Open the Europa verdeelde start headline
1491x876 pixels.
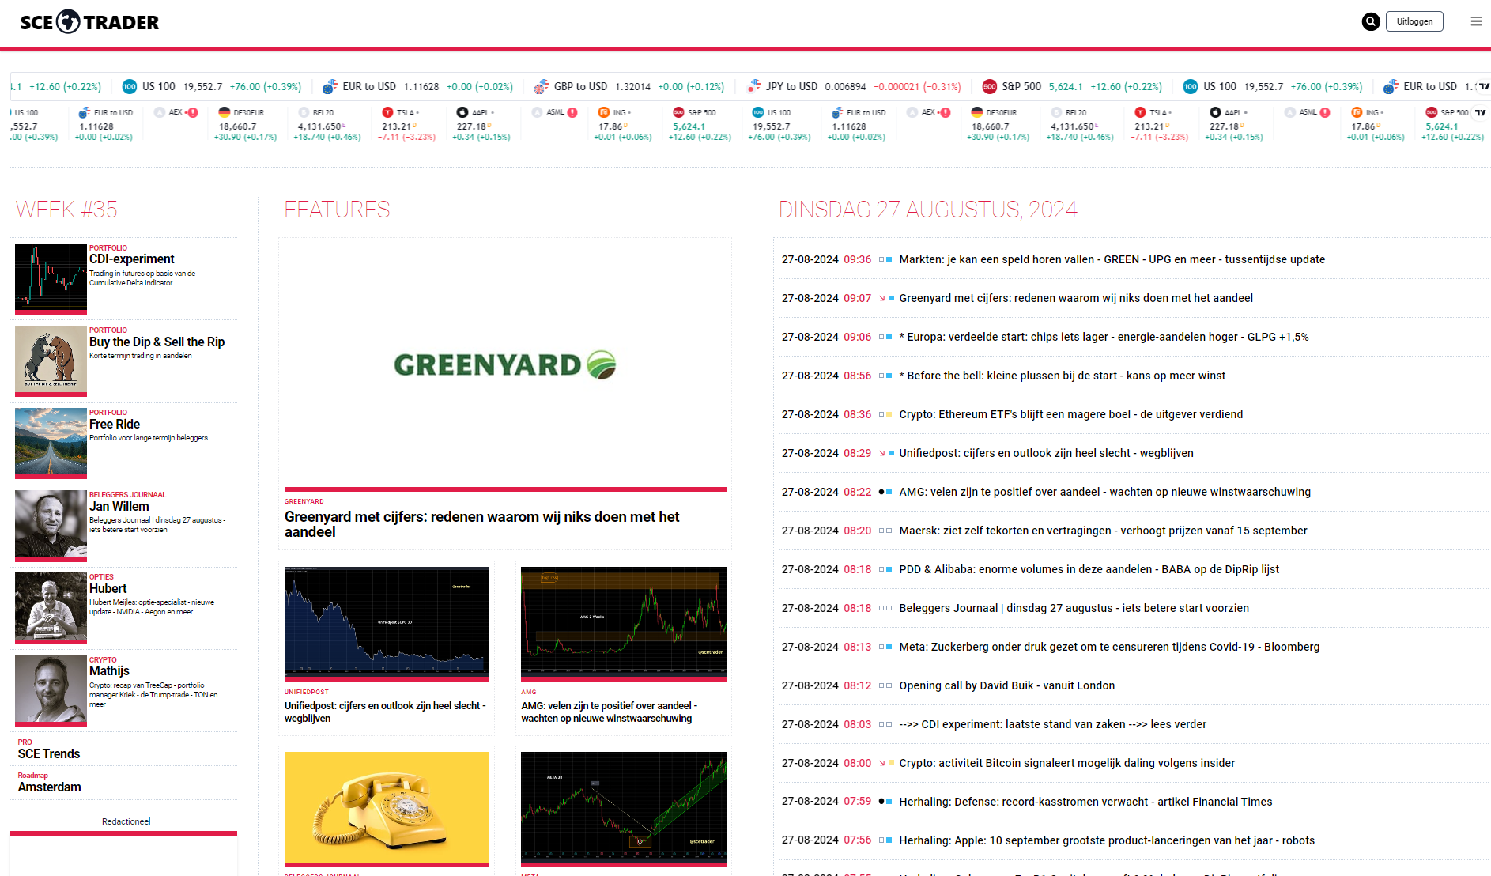point(1104,337)
